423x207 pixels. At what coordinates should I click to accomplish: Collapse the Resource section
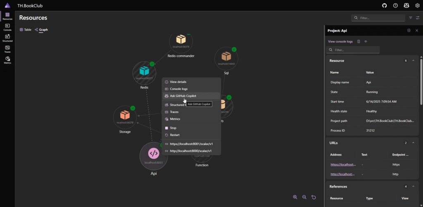414,60
